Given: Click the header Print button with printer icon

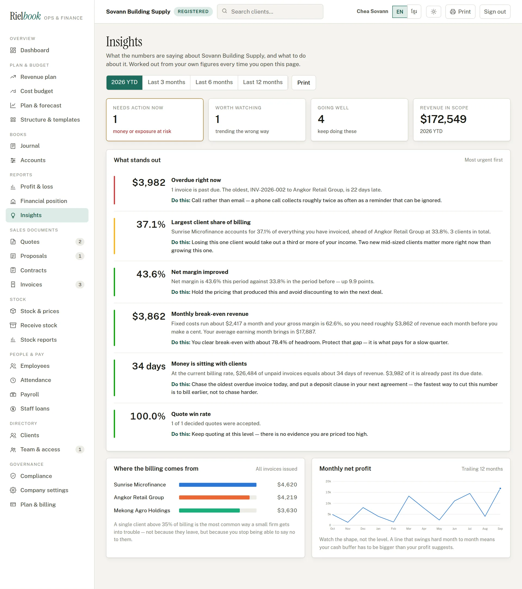Looking at the screenshot, I should click(x=460, y=12).
